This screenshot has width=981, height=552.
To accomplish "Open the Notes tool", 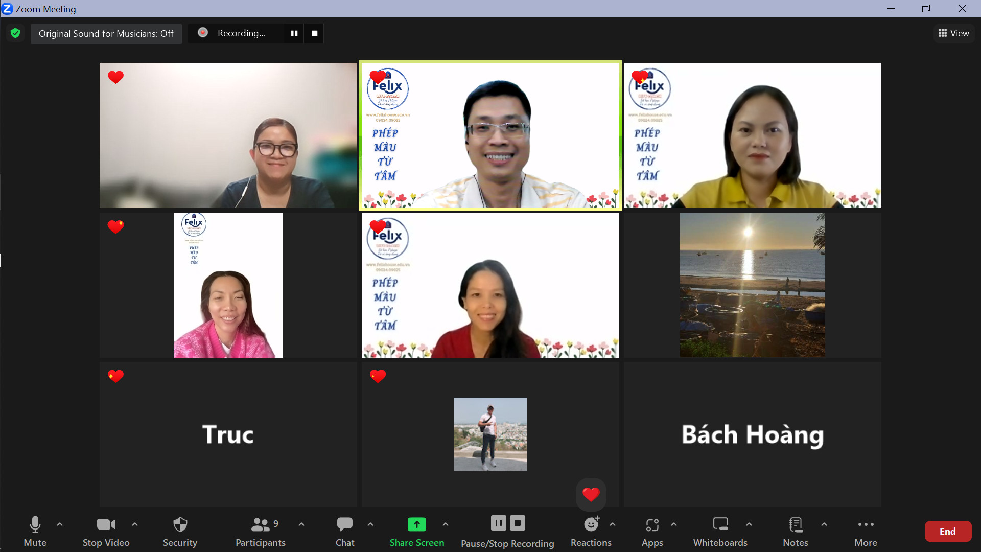I will pyautogui.click(x=795, y=532).
